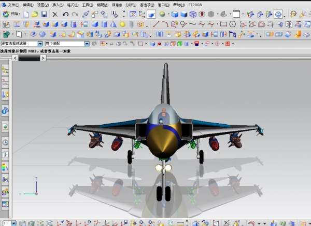Click the dark red funnel icon in the selection bar
The height and width of the screenshot is (226, 311).
(196, 44)
